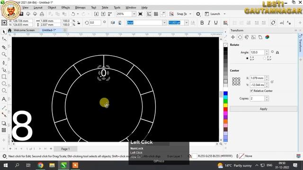Open the zoom level dropdown
Viewport: 303px width, 170px height.
click(x=134, y=14)
